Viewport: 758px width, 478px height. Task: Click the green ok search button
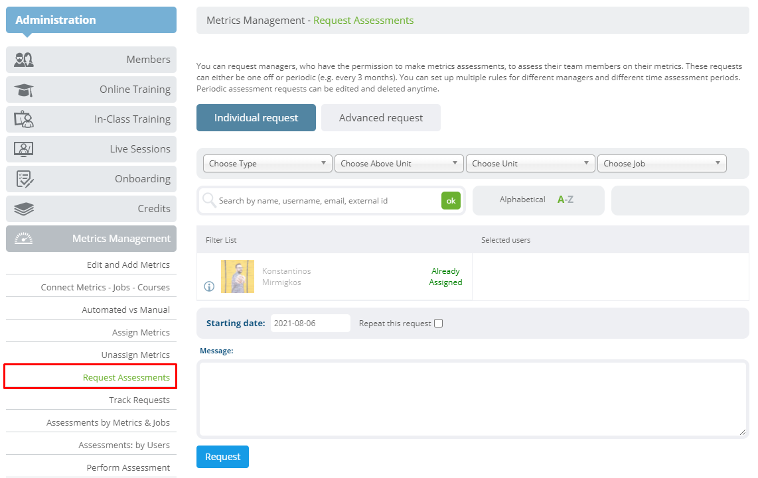pos(451,201)
